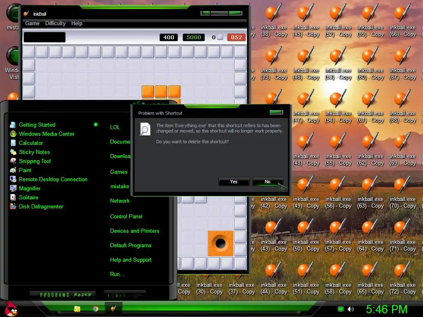Click the PROGRAMS button in the Start menu
Image resolution: width=423 pixels, height=317 pixels.
pos(62,295)
